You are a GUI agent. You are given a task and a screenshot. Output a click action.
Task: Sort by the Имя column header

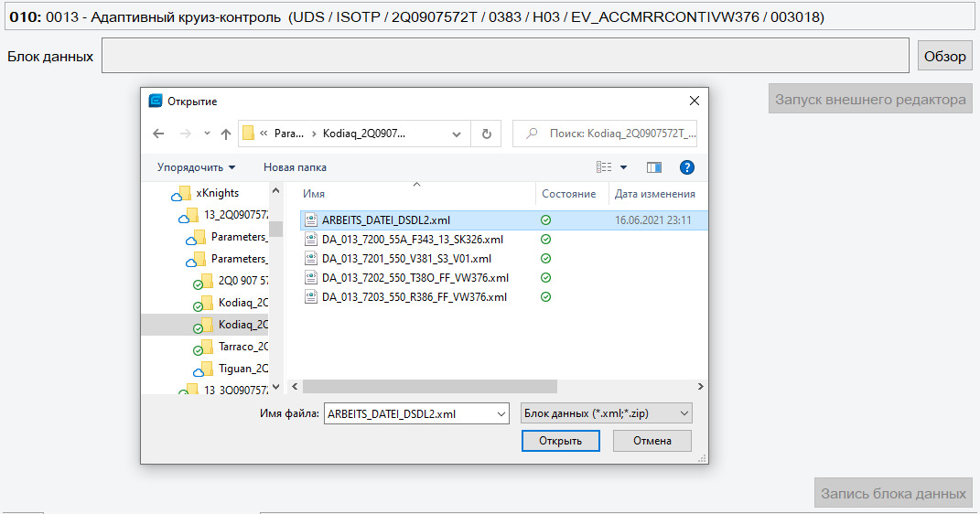[x=314, y=194]
